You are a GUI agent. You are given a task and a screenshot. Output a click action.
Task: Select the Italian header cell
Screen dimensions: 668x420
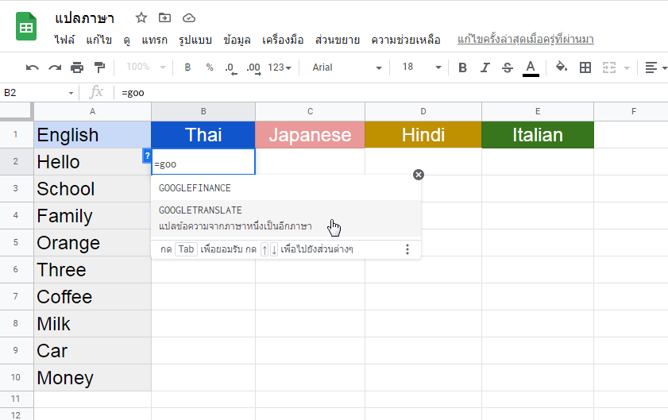[538, 135]
